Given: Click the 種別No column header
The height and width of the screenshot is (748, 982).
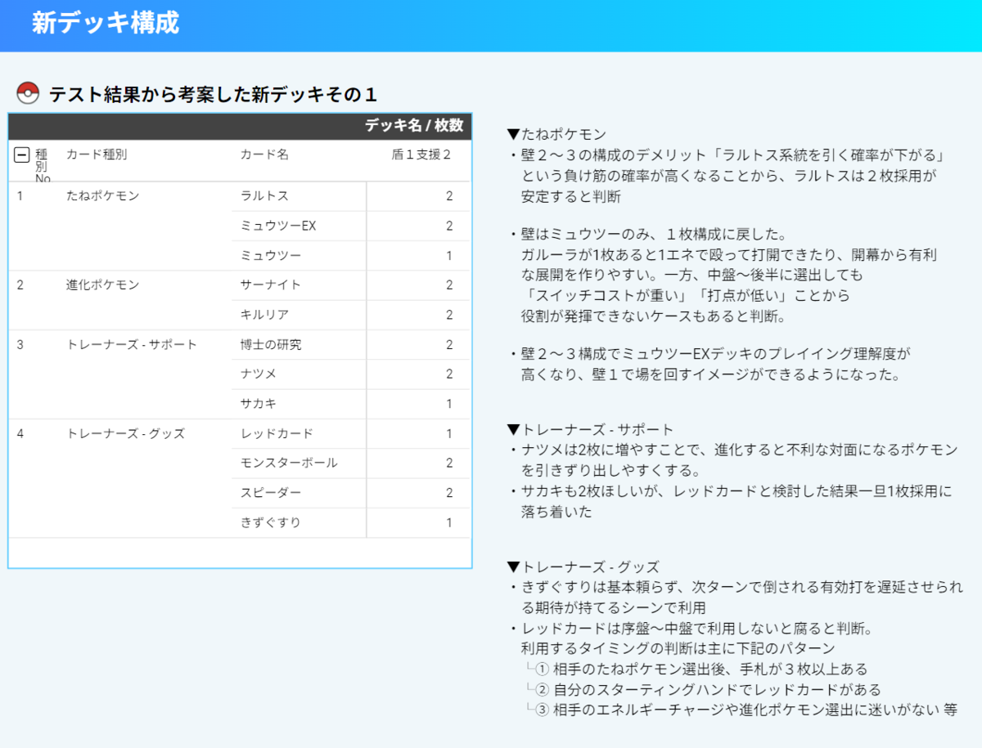Looking at the screenshot, I should pos(41,166).
